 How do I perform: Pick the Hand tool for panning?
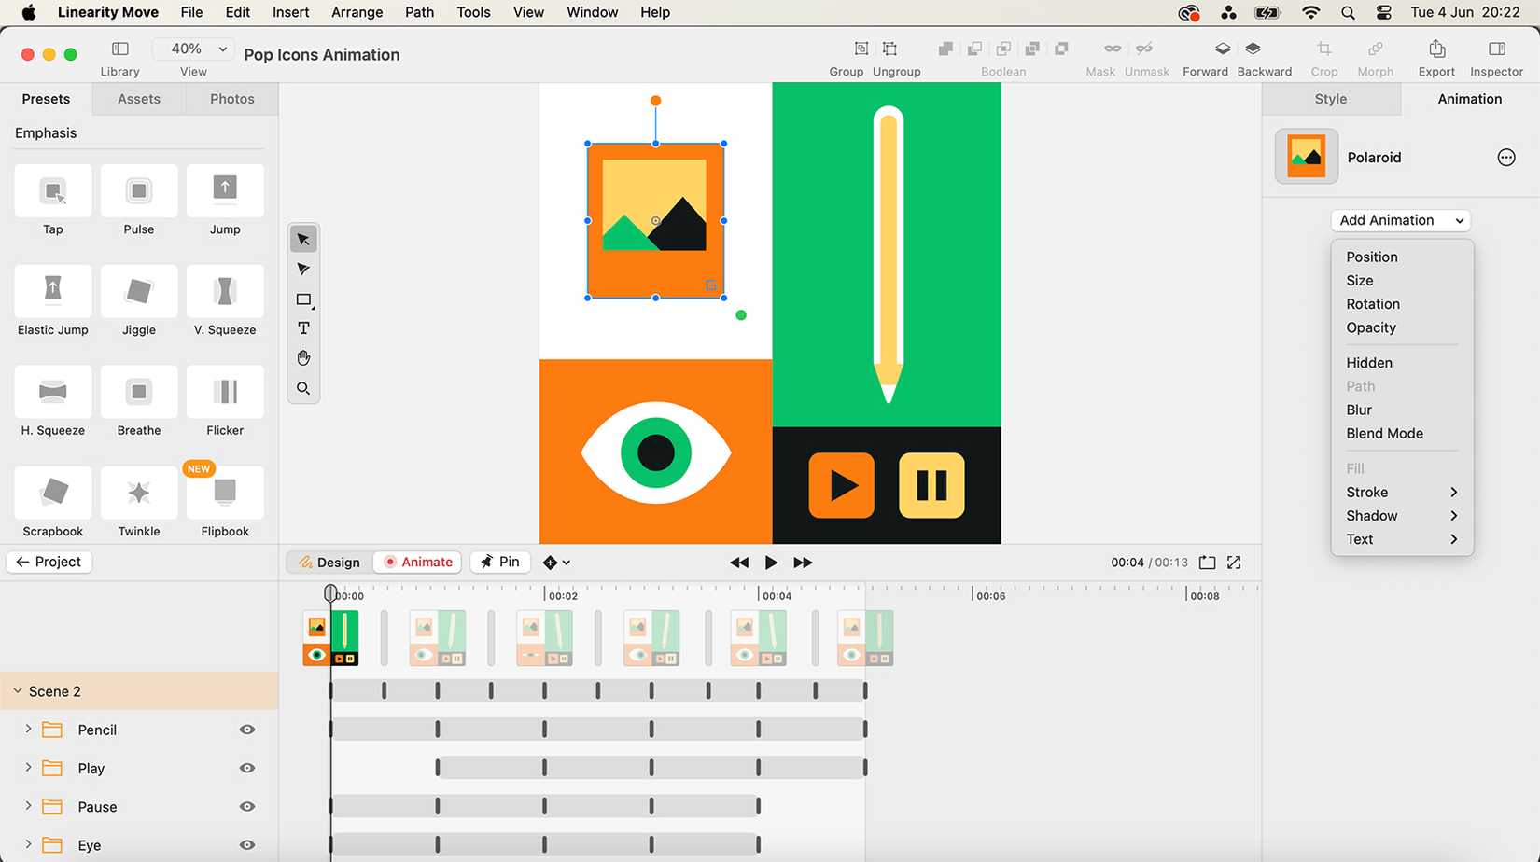click(303, 357)
